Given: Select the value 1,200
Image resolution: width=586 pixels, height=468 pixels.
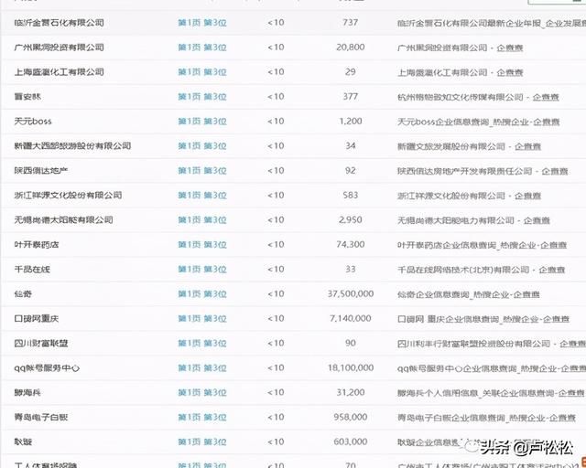Looking at the screenshot, I should (350, 121).
